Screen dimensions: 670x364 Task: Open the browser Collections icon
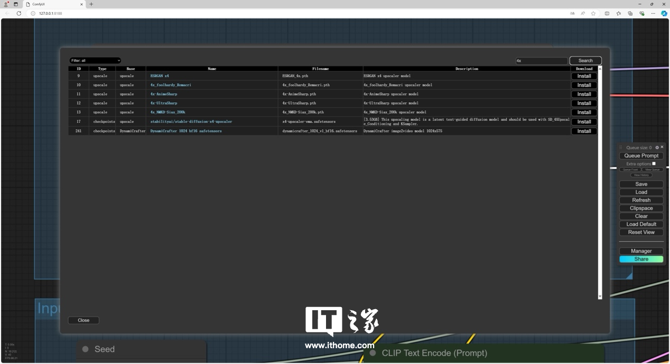point(630,13)
